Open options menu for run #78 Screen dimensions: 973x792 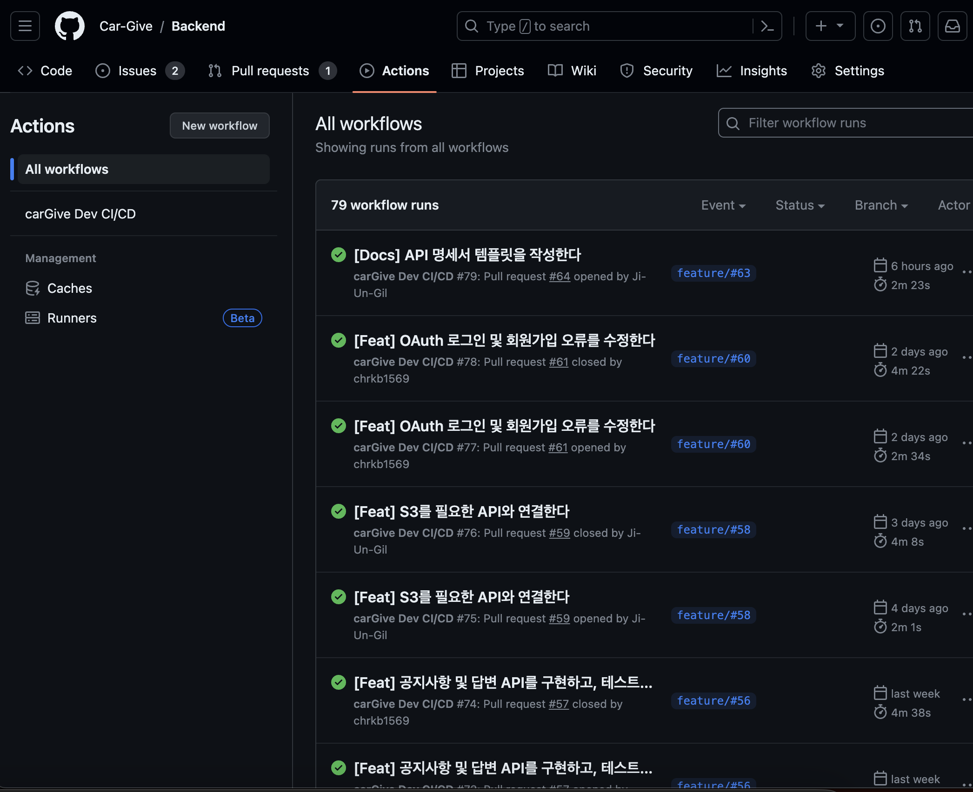[967, 357]
